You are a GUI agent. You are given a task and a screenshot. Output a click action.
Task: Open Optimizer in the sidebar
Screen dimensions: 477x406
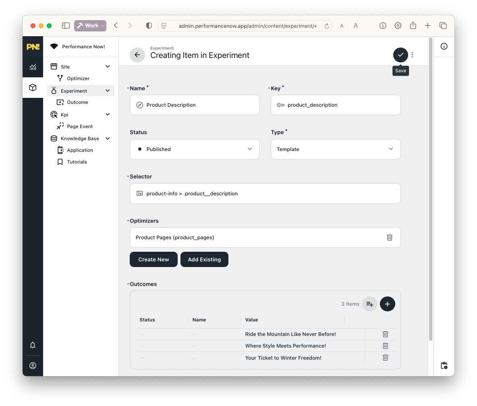(78, 79)
